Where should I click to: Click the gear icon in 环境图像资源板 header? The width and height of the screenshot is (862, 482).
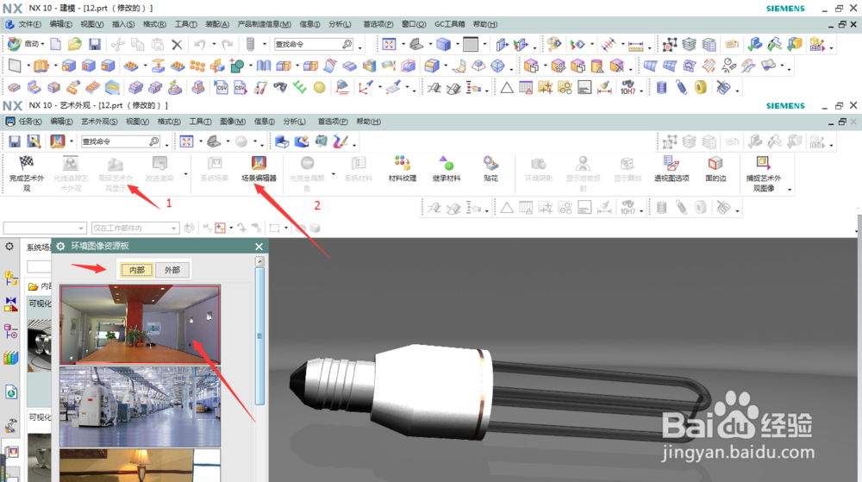[x=60, y=247]
